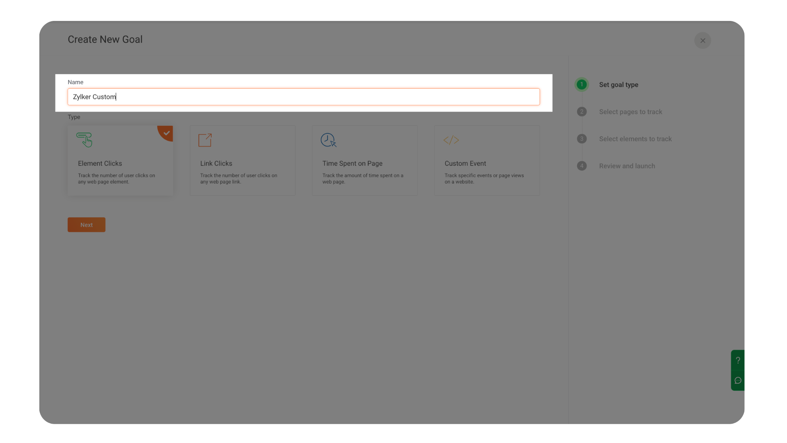Click the green step 1 circle
Viewport: 787px width, 443px height.
[581, 84]
